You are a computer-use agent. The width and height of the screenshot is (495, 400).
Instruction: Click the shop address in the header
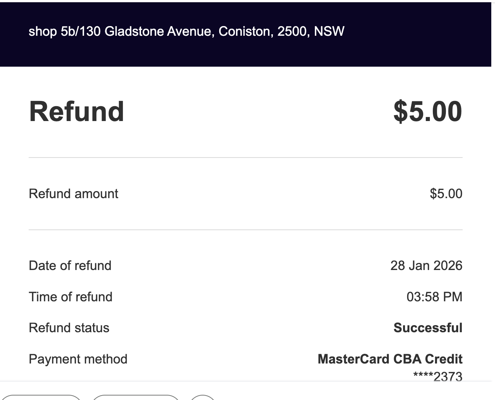[186, 31]
